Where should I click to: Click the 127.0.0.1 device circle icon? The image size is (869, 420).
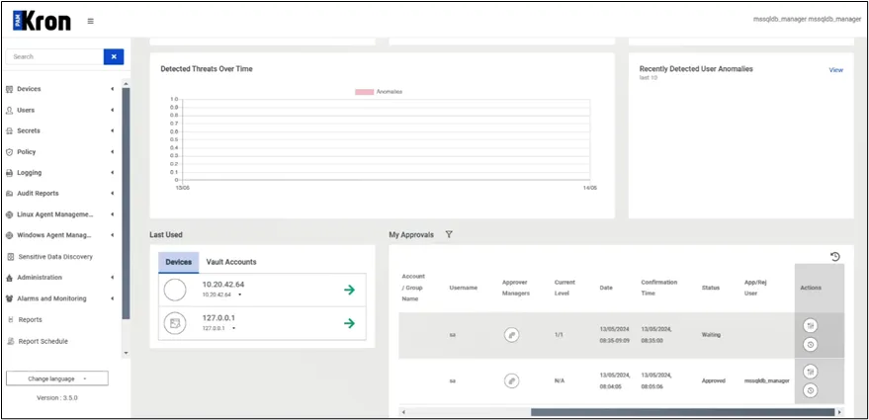click(x=175, y=323)
